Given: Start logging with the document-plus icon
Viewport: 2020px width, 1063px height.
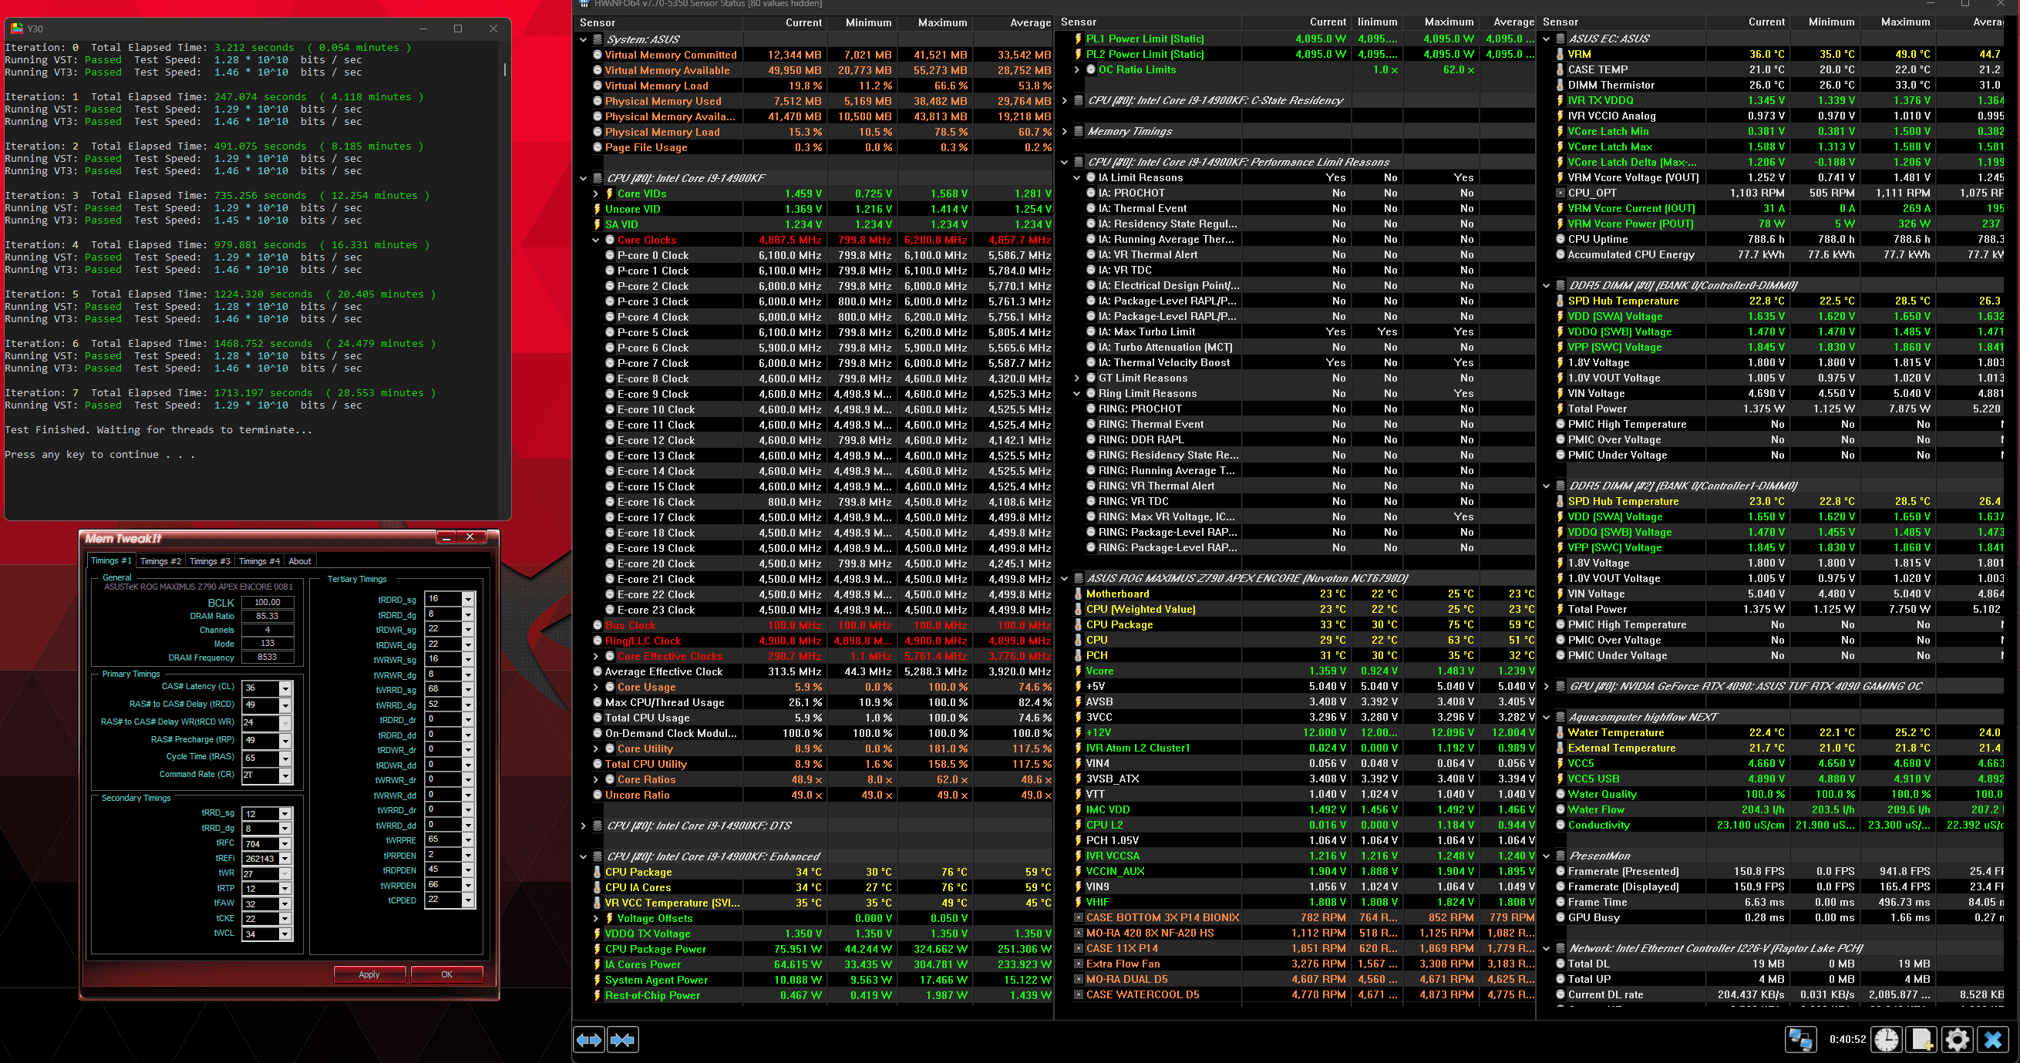Looking at the screenshot, I should coord(1922,1039).
